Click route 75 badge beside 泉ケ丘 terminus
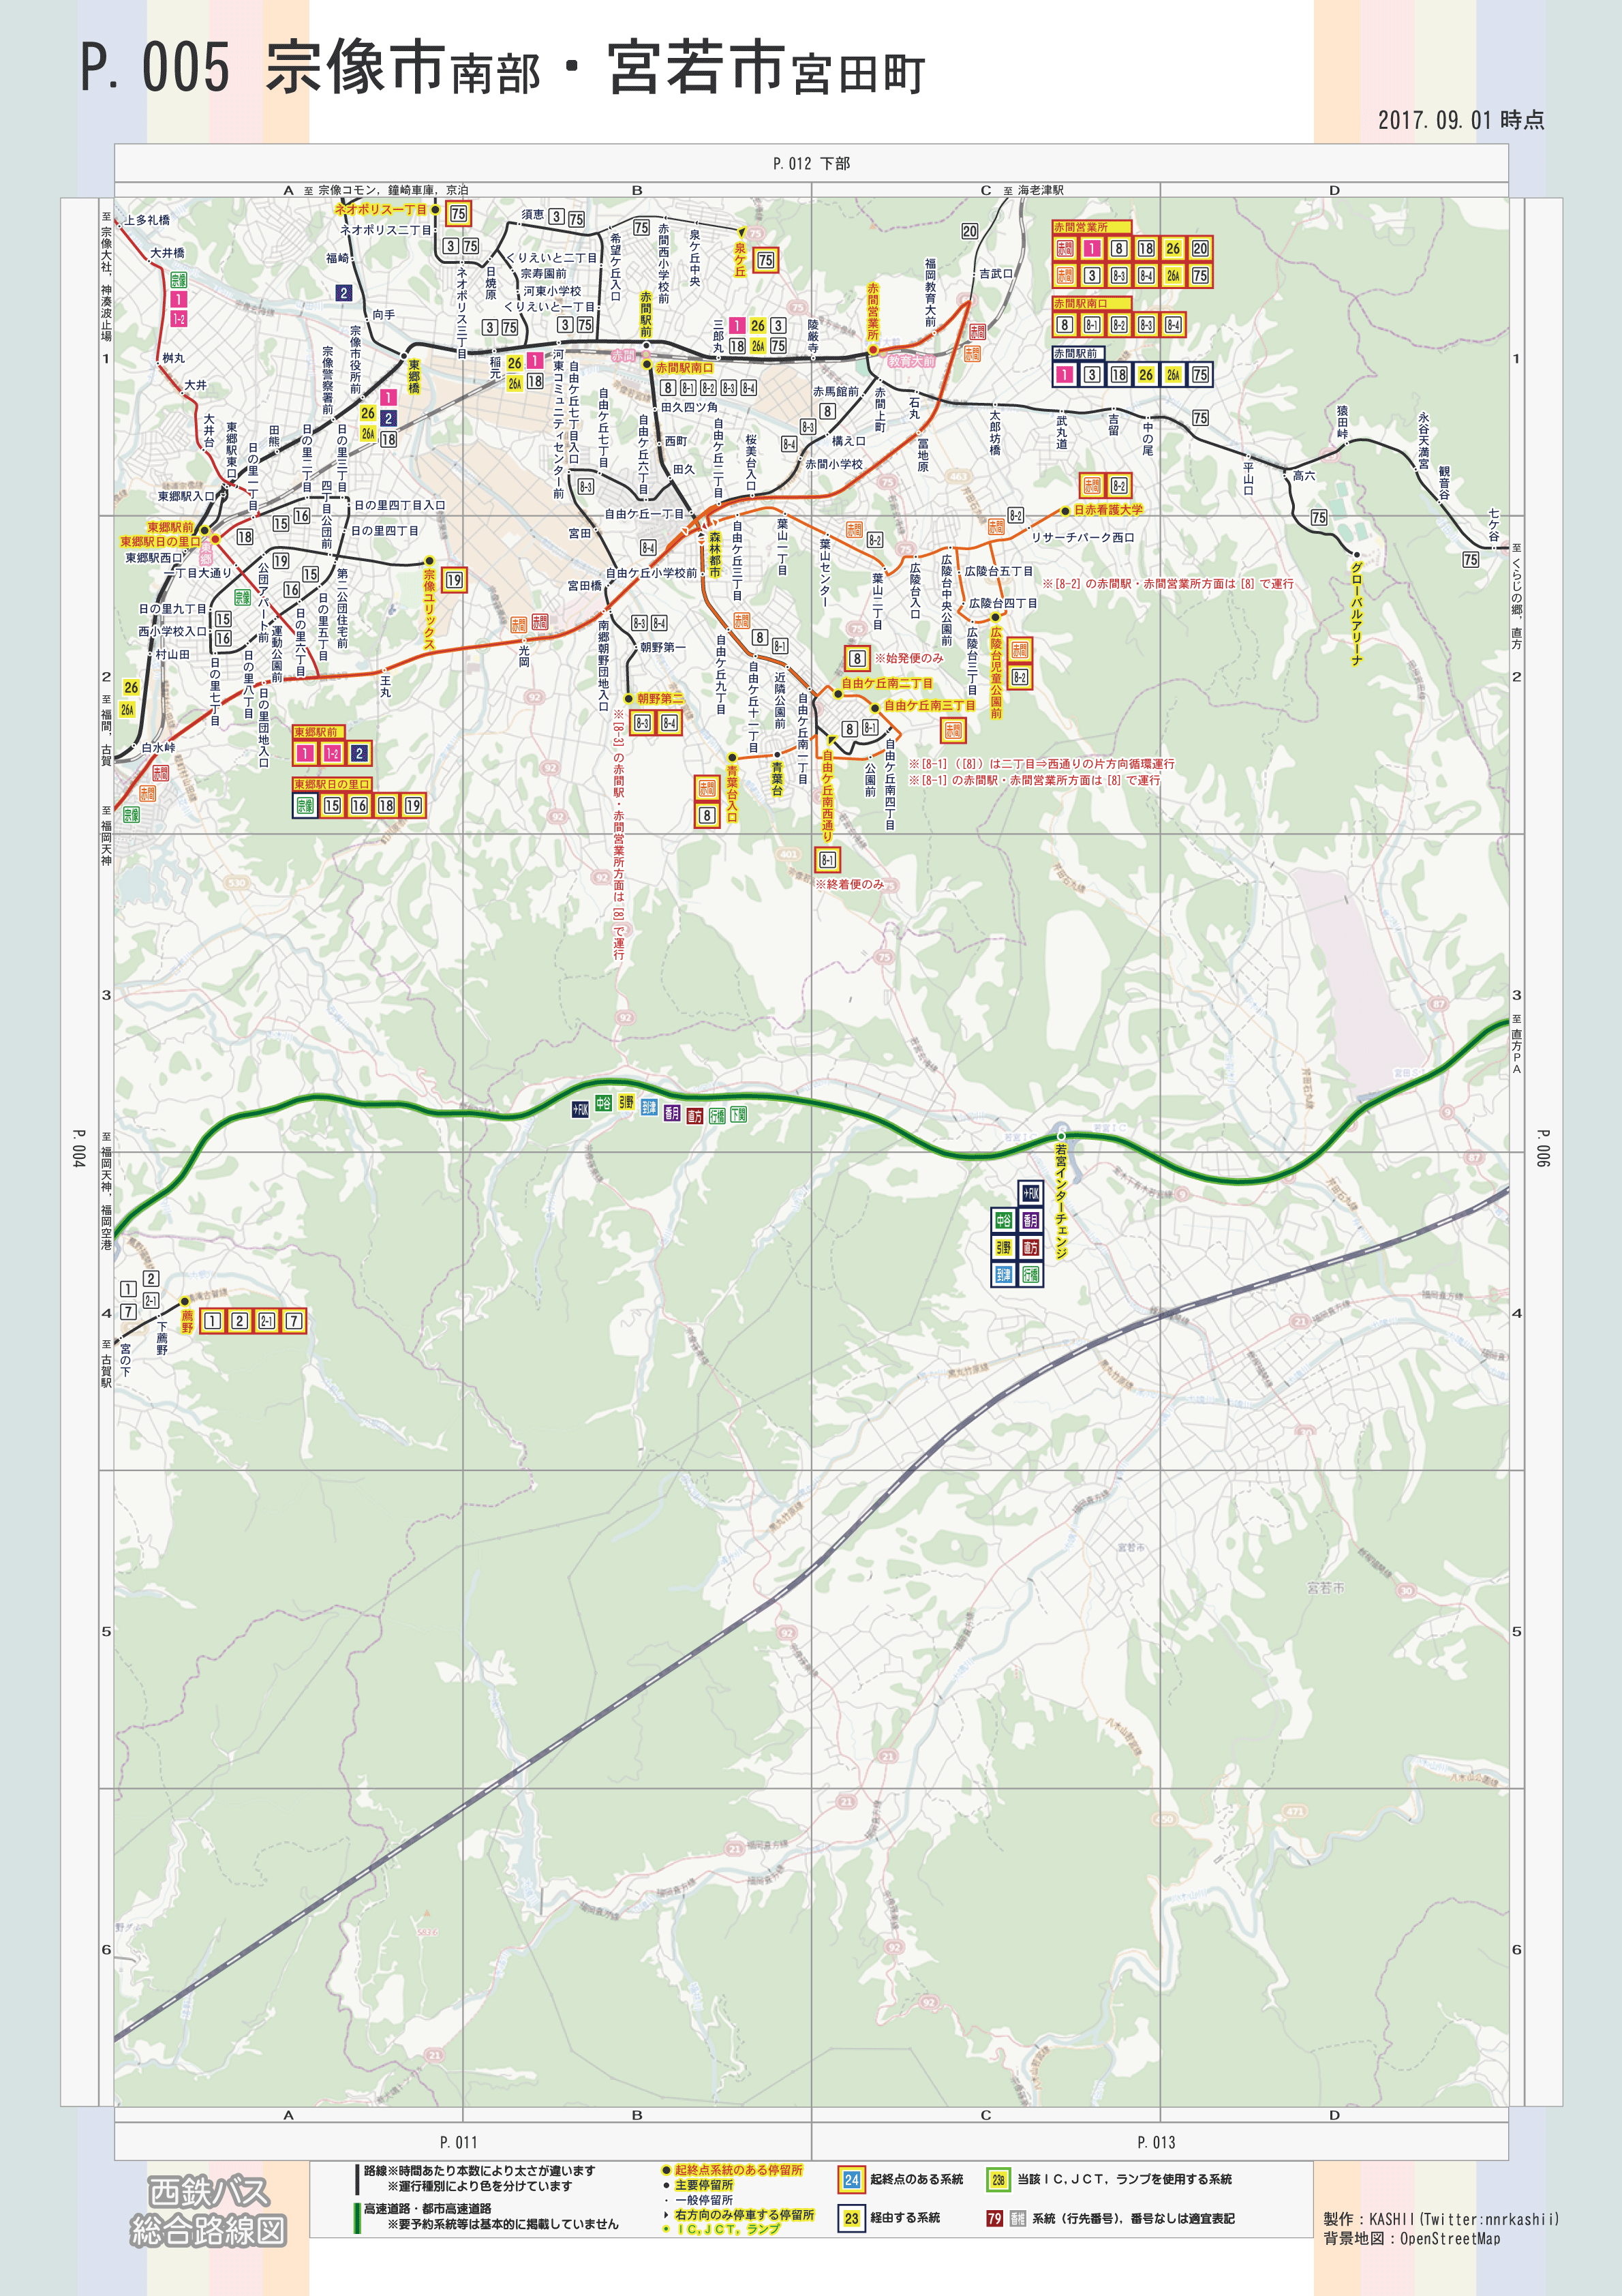 pos(765,260)
